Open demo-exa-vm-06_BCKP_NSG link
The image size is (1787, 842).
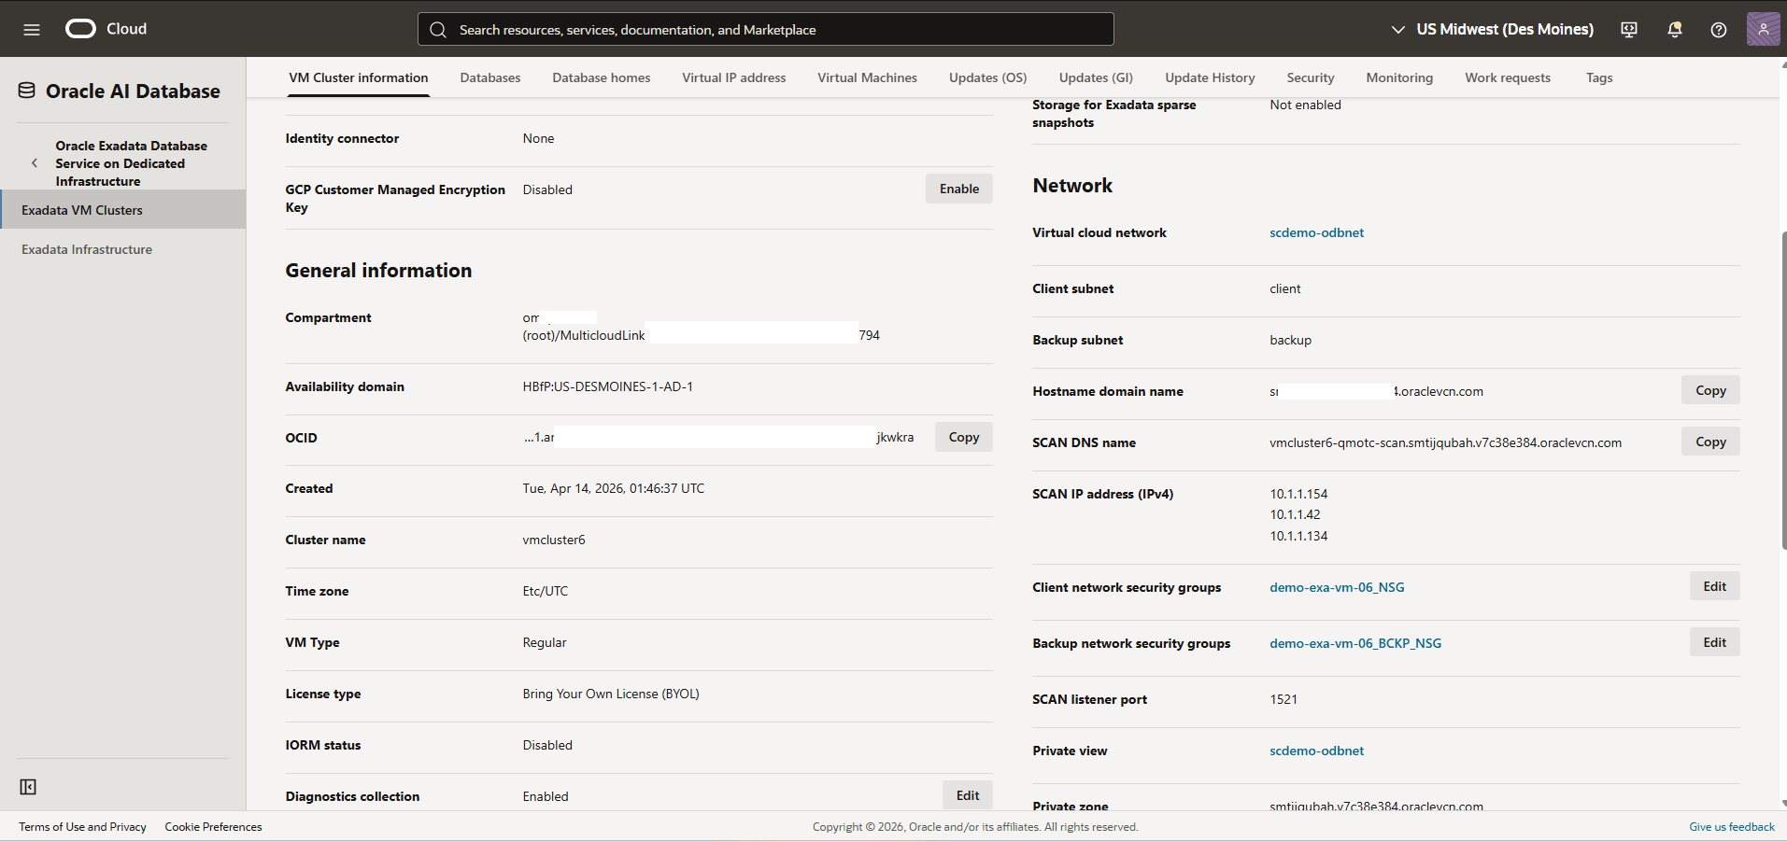(1355, 643)
